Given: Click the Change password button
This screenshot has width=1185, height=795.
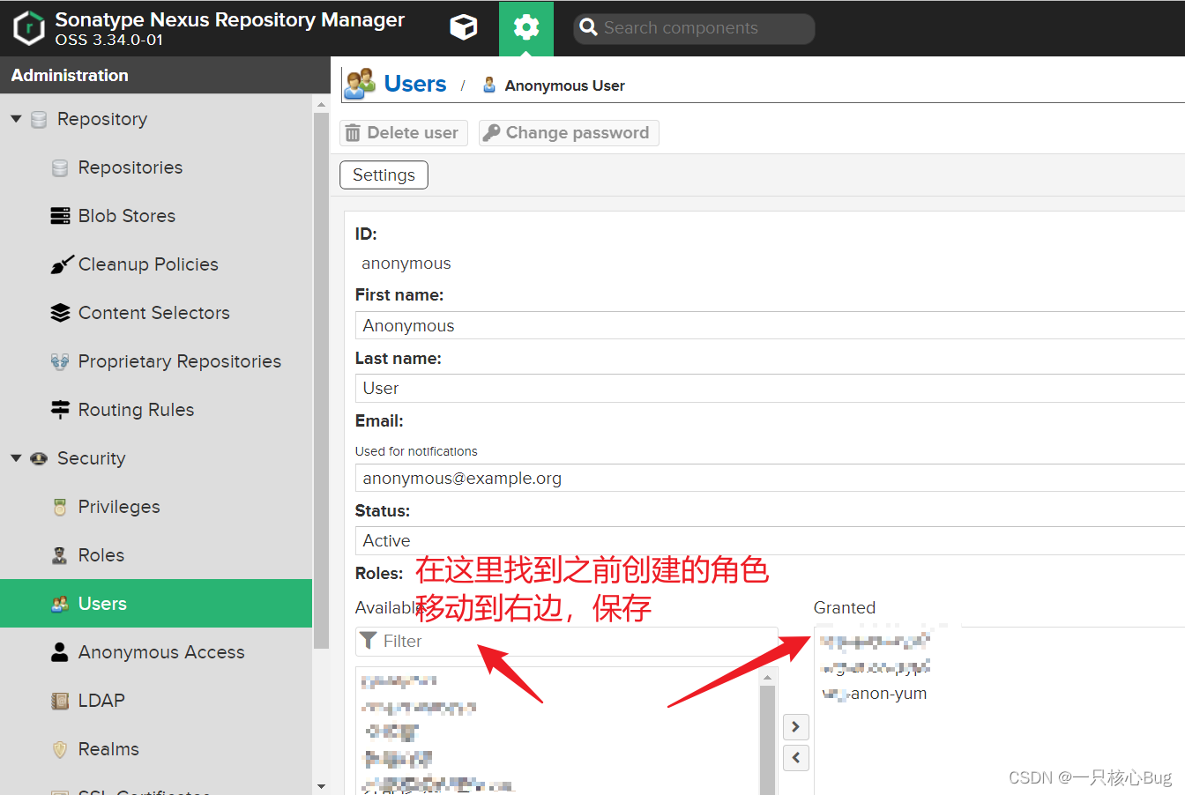Looking at the screenshot, I should 569,133.
